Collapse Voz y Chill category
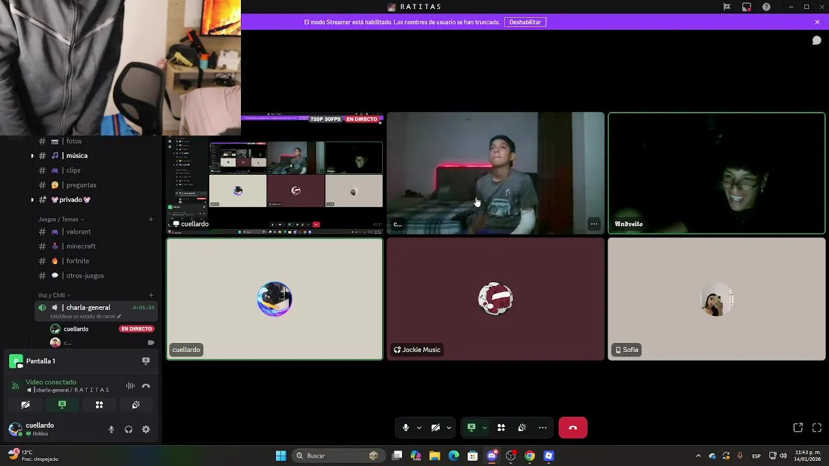This screenshot has height=466, width=829. (54, 295)
